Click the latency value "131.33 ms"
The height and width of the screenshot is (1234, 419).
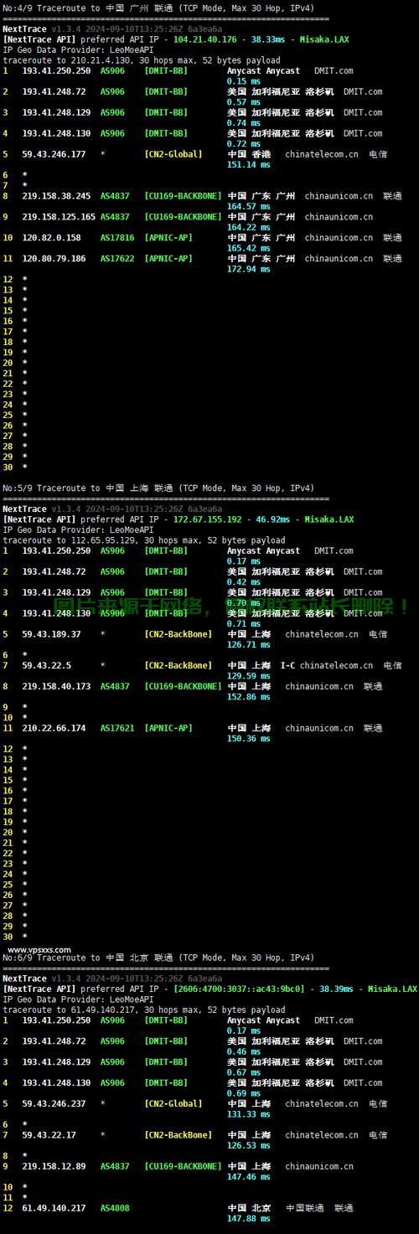249,1114
